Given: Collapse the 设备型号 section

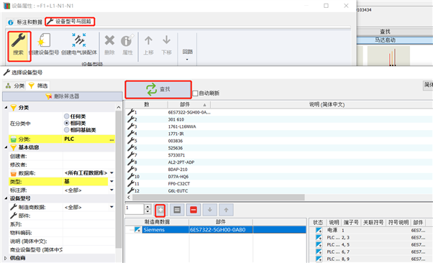Looking at the screenshot, I should point(6,198).
